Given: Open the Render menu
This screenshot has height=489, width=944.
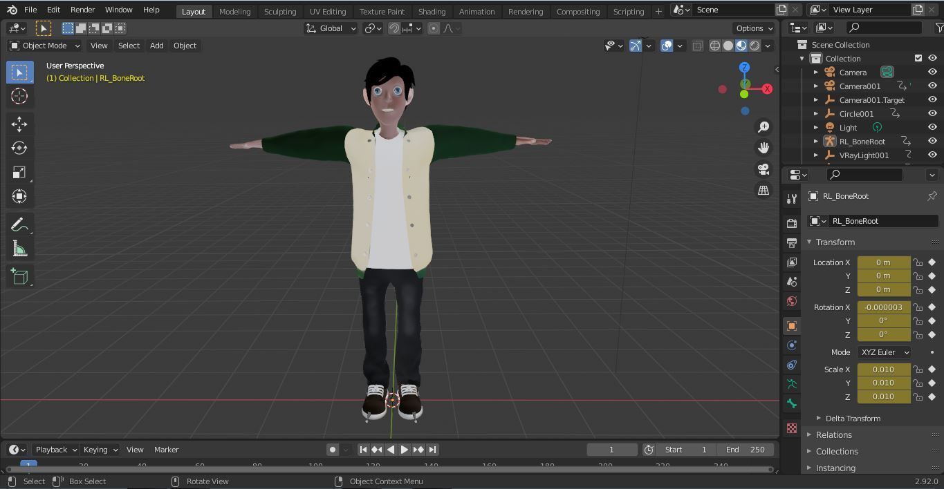Looking at the screenshot, I should coord(82,10).
